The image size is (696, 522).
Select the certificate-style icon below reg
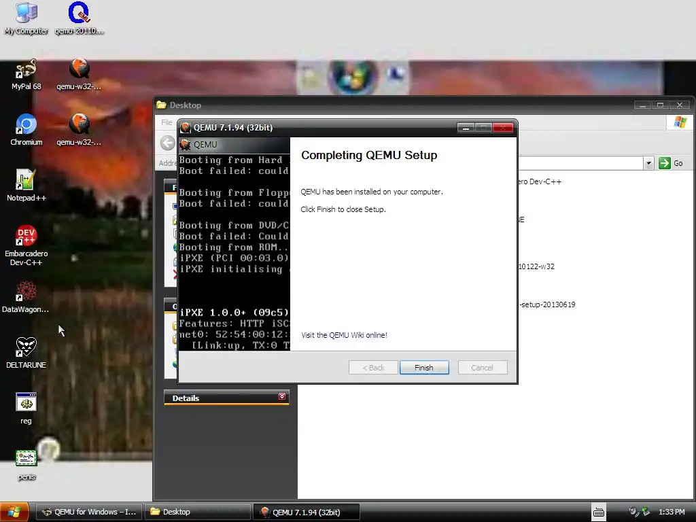tap(27, 465)
